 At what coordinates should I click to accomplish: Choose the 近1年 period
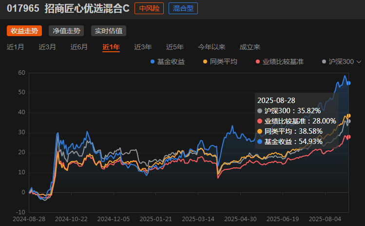[111, 47]
